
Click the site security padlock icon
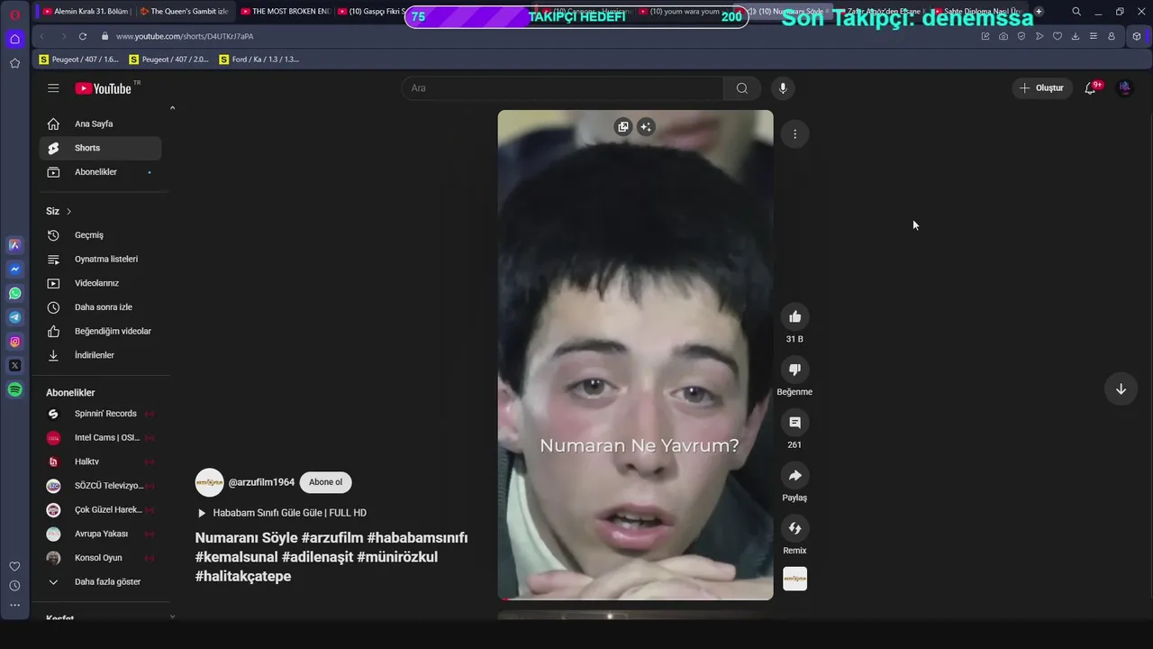point(105,36)
